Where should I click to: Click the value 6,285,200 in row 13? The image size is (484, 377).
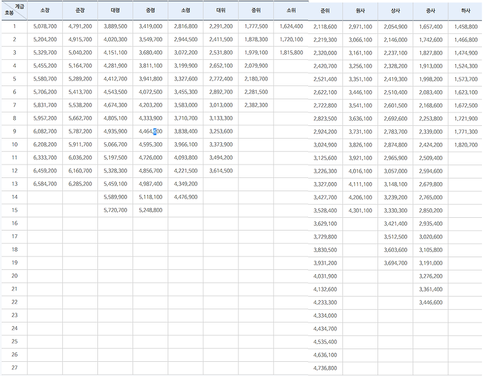[80, 184]
